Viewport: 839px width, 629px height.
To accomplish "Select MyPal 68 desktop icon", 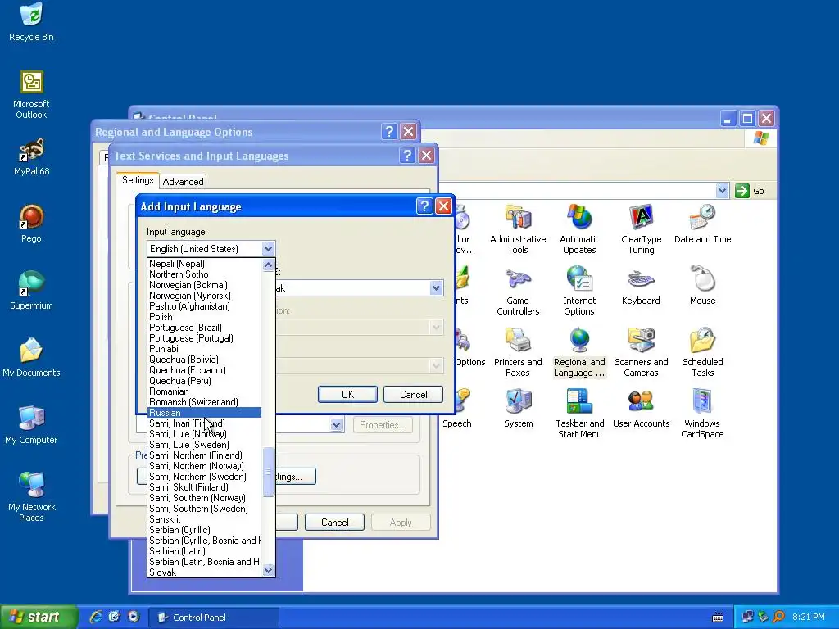I will click(x=32, y=157).
